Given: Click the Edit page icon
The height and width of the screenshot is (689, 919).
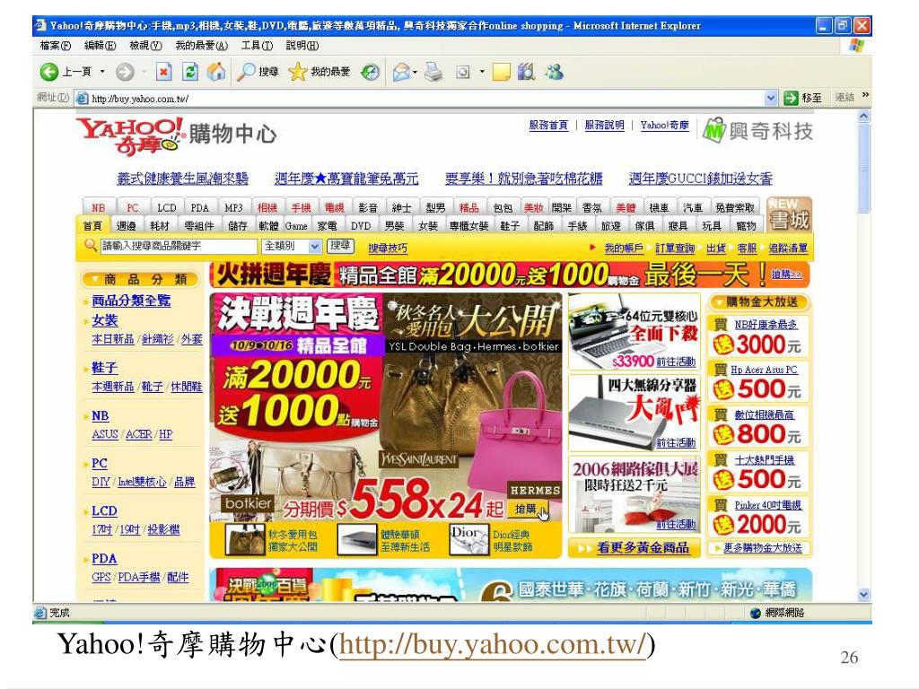Looking at the screenshot, I should (x=463, y=72).
